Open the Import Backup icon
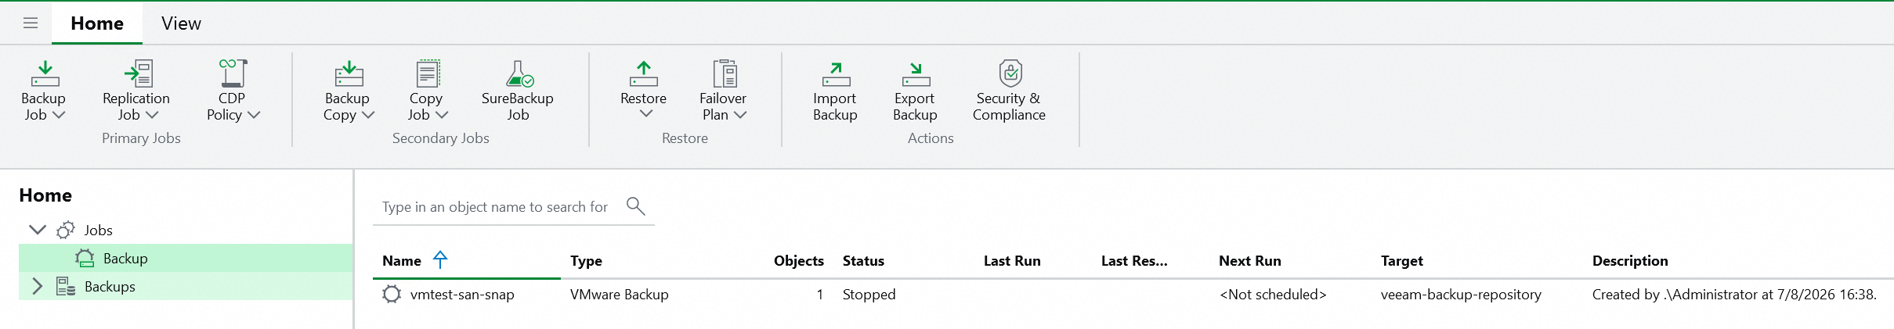1894x329 pixels. click(x=836, y=73)
